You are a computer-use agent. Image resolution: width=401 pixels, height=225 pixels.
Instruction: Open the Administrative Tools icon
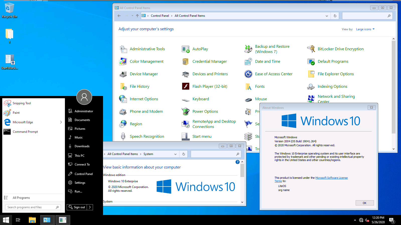[x=123, y=49]
